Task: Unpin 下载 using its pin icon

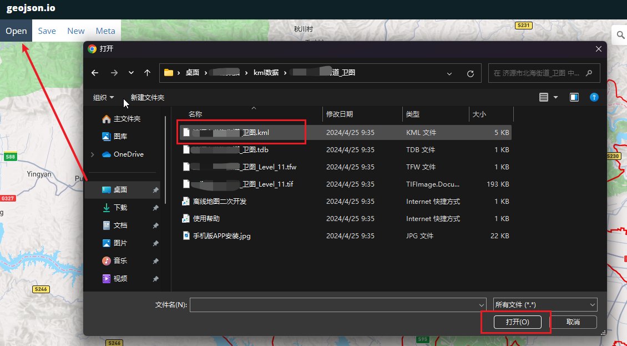Action: 155,208
